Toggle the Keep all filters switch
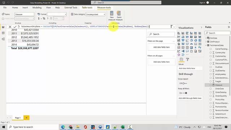 pos(185,93)
